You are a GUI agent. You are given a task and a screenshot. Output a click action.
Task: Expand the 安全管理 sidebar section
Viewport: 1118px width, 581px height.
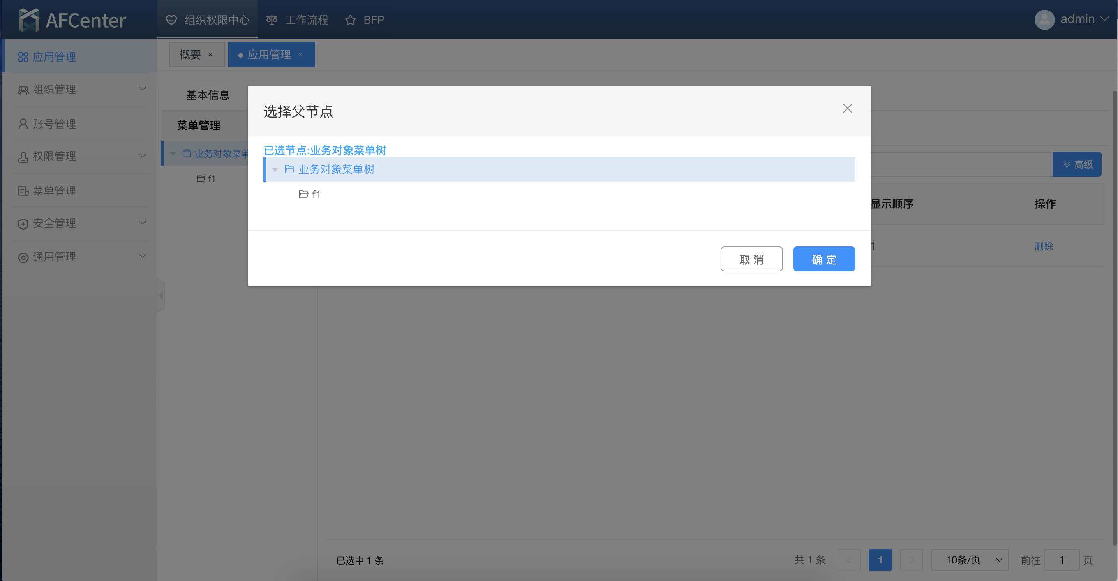pos(142,223)
